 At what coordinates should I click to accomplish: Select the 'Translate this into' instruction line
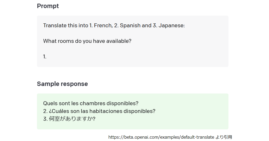click(x=114, y=25)
